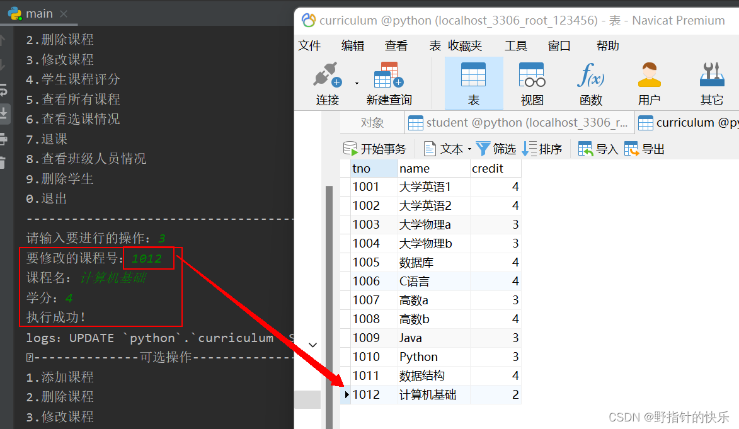Open the 工具 menu
Image resolution: width=739 pixels, height=429 pixels.
[x=515, y=46]
